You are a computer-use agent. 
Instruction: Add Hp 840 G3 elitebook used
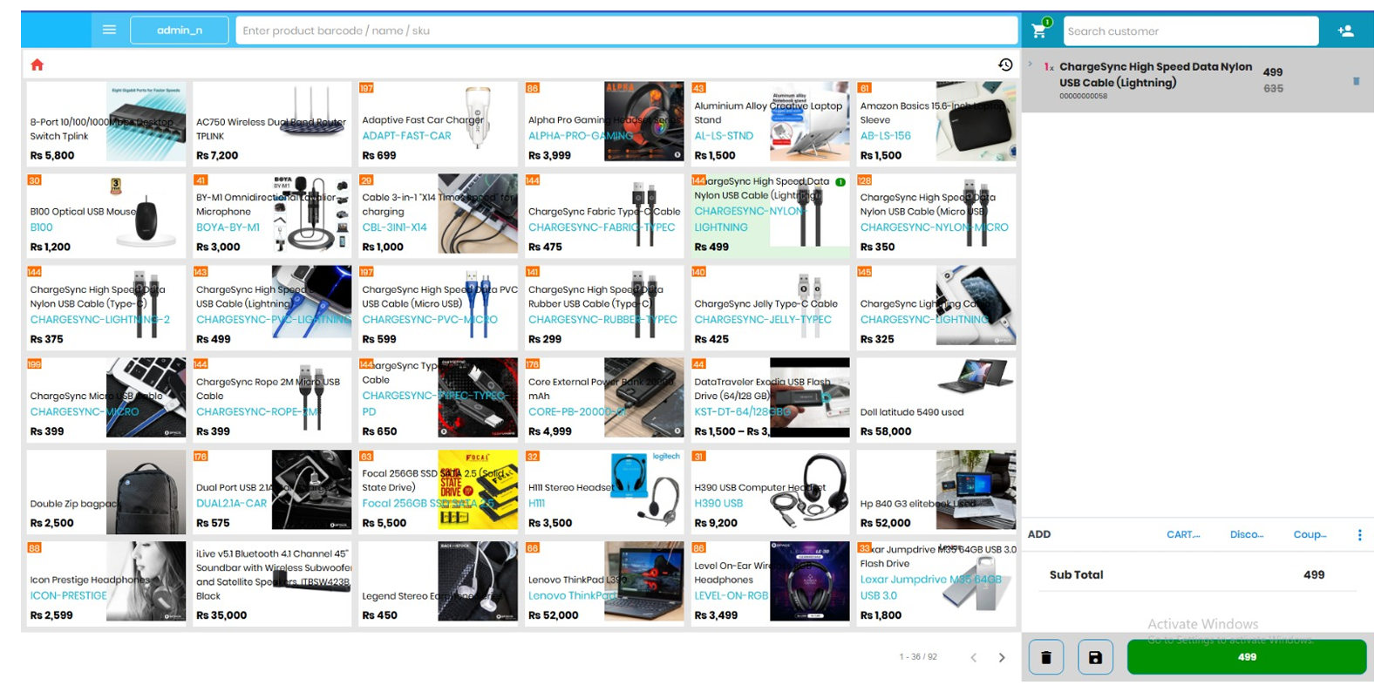pos(936,491)
